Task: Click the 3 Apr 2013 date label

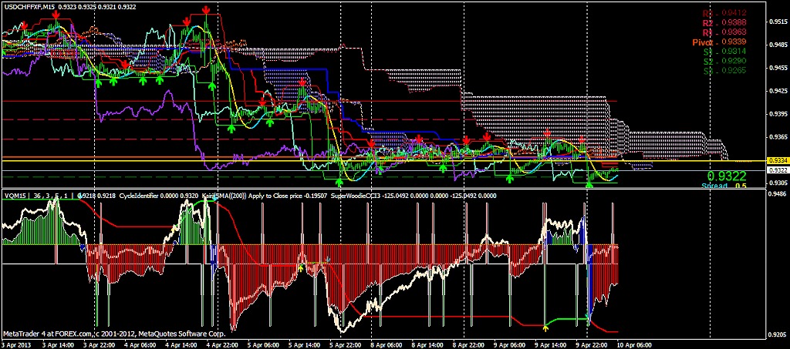Action: pos(15,345)
